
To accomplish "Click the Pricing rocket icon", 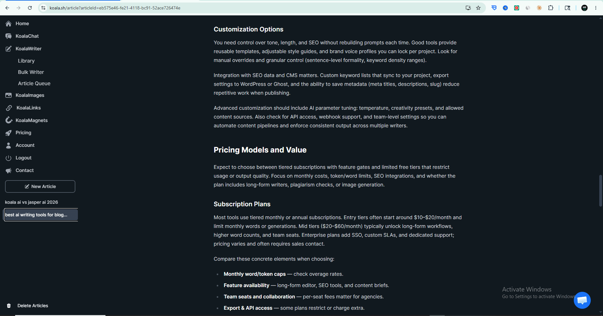I will coord(8,133).
